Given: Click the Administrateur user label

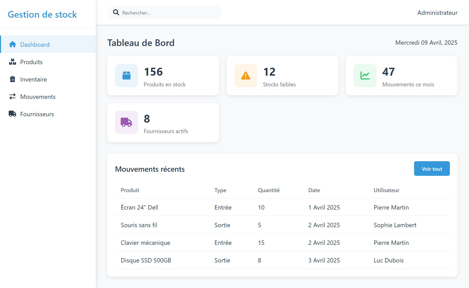Looking at the screenshot, I should click(x=437, y=13).
